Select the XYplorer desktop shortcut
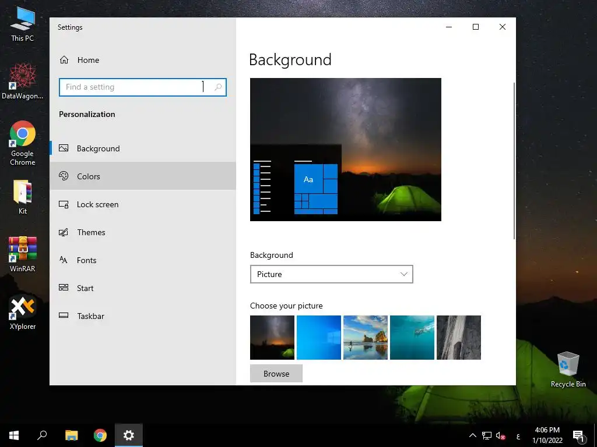 pos(23,312)
